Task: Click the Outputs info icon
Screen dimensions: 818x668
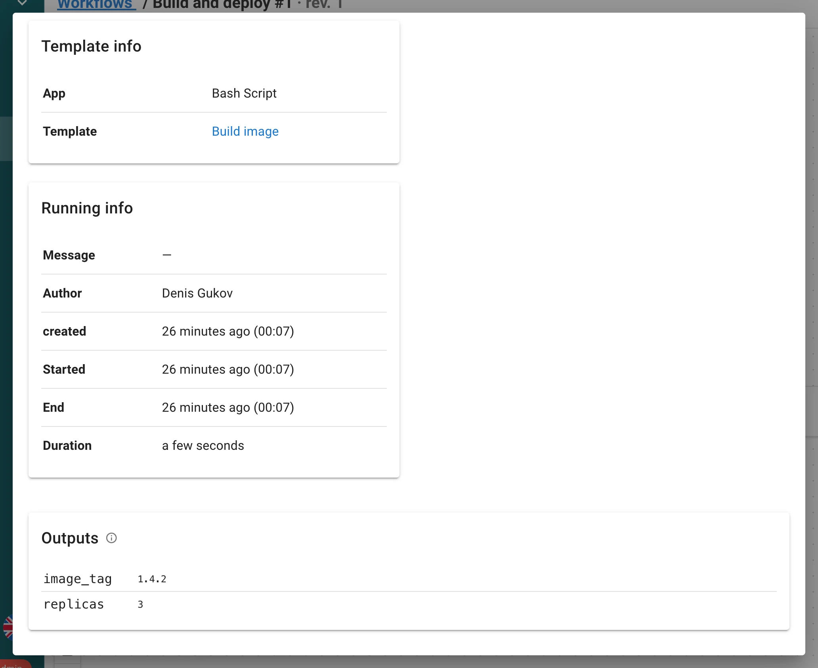Action: coord(111,538)
